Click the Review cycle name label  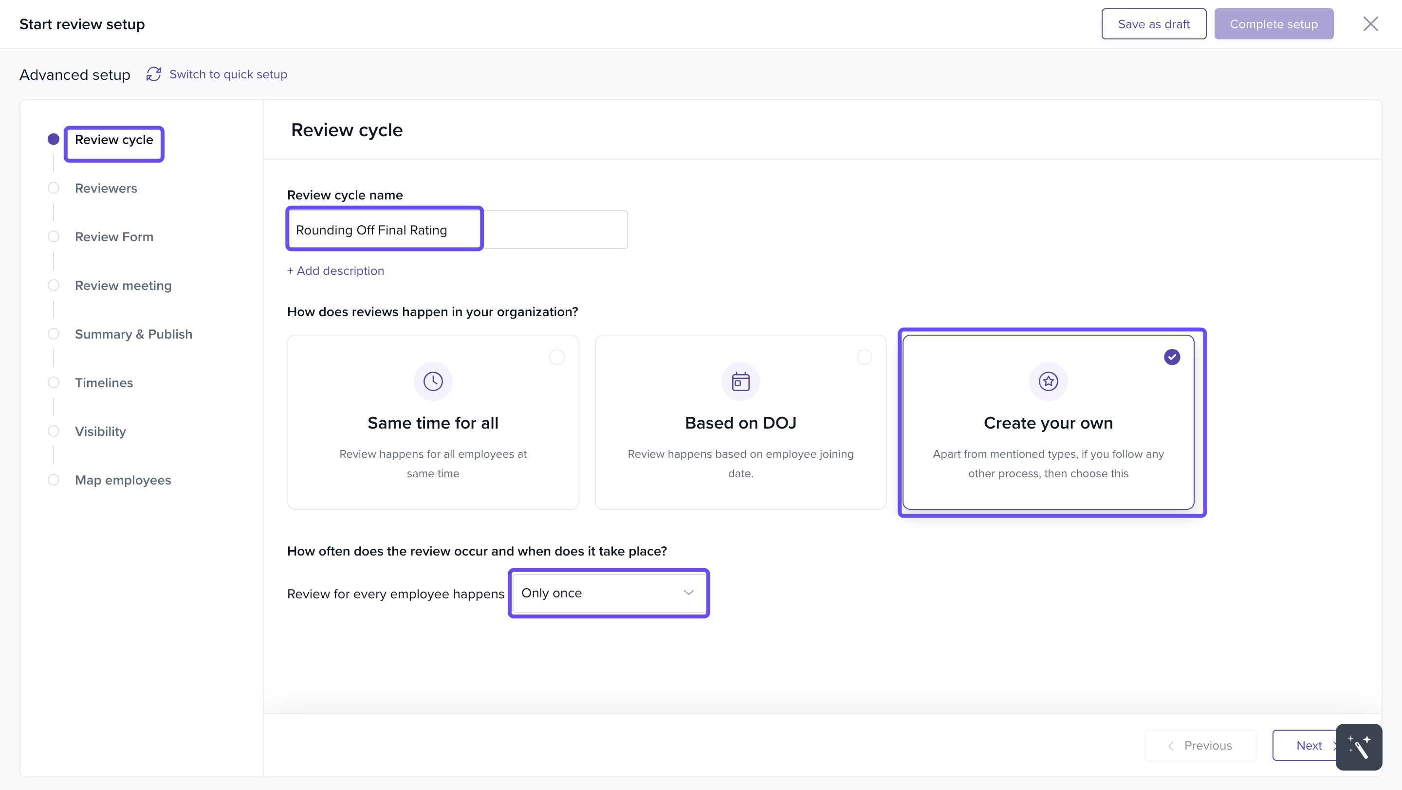pos(345,195)
